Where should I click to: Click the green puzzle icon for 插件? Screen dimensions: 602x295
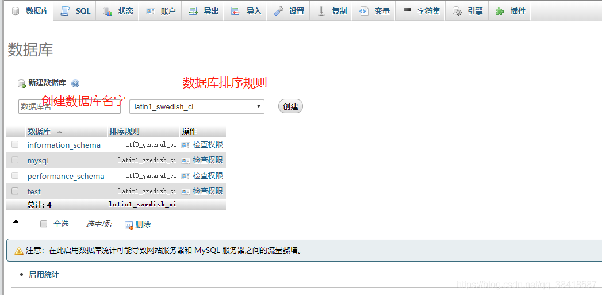coord(500,12)
